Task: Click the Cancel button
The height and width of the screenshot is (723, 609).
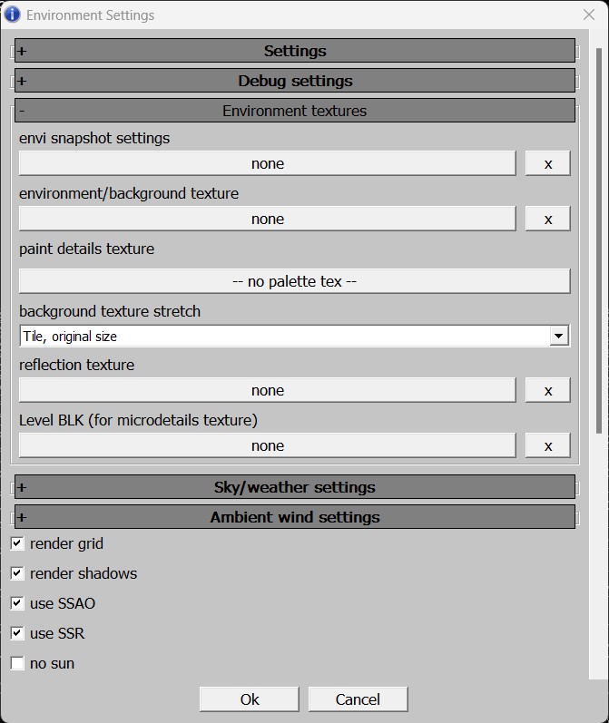Action: coord(358,699)
